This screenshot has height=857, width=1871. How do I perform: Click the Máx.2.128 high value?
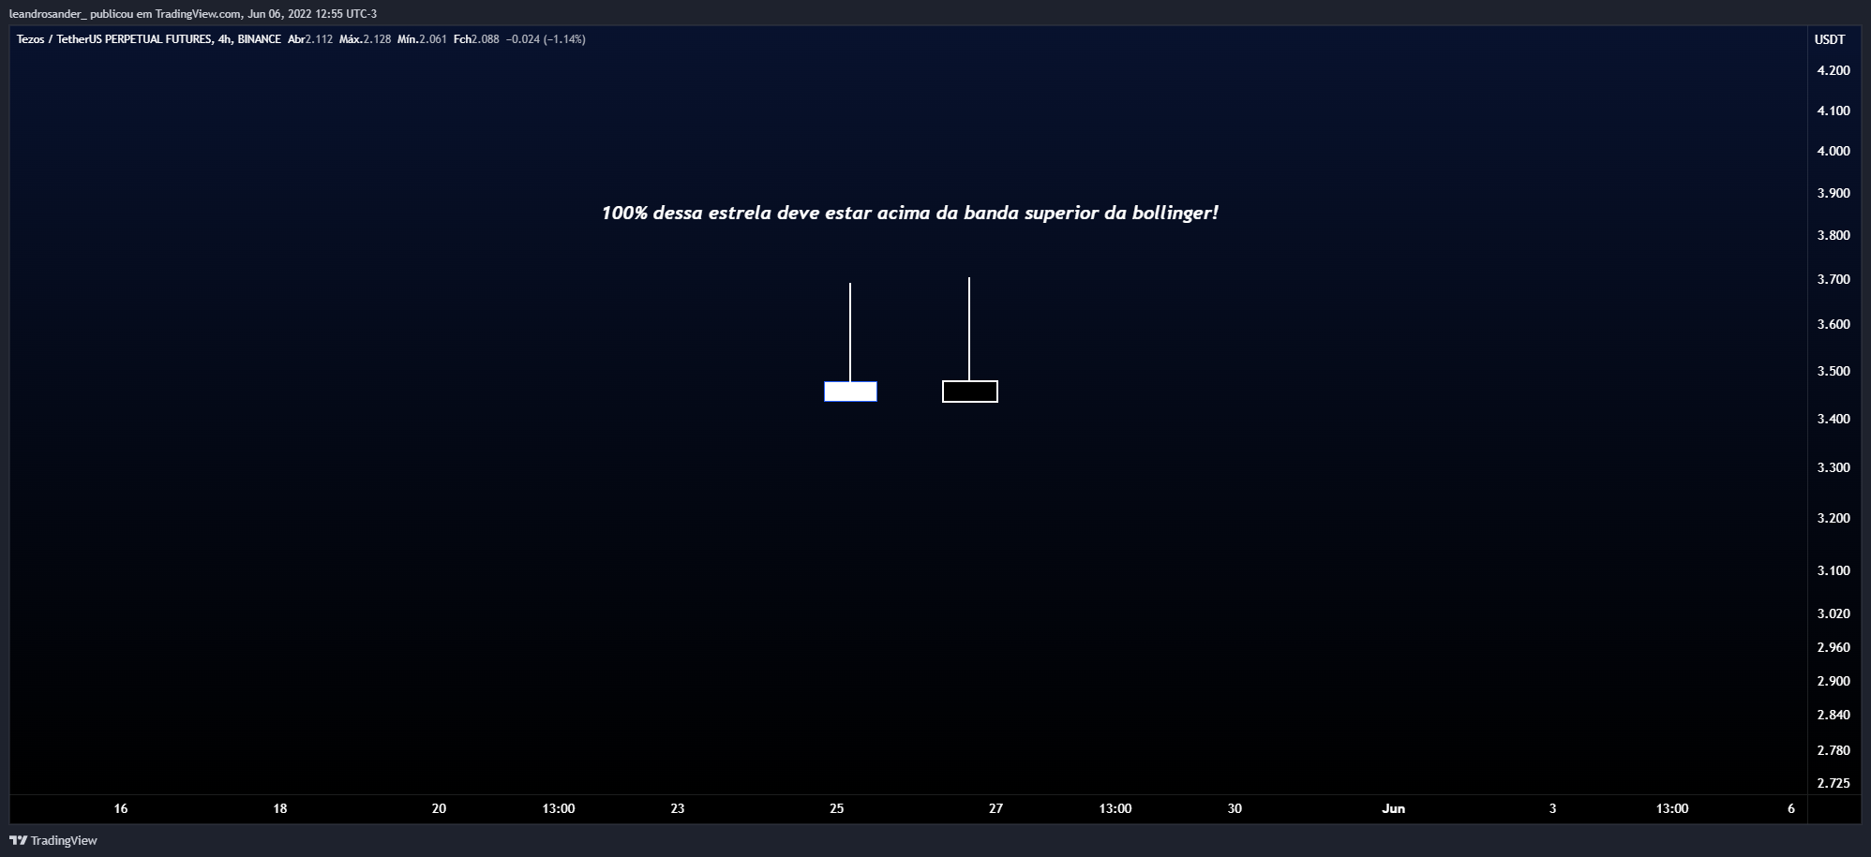click(x=365, y=39)
